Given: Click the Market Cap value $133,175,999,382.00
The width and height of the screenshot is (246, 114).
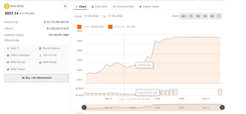Looking at the screenshot, I should point(56,22).
